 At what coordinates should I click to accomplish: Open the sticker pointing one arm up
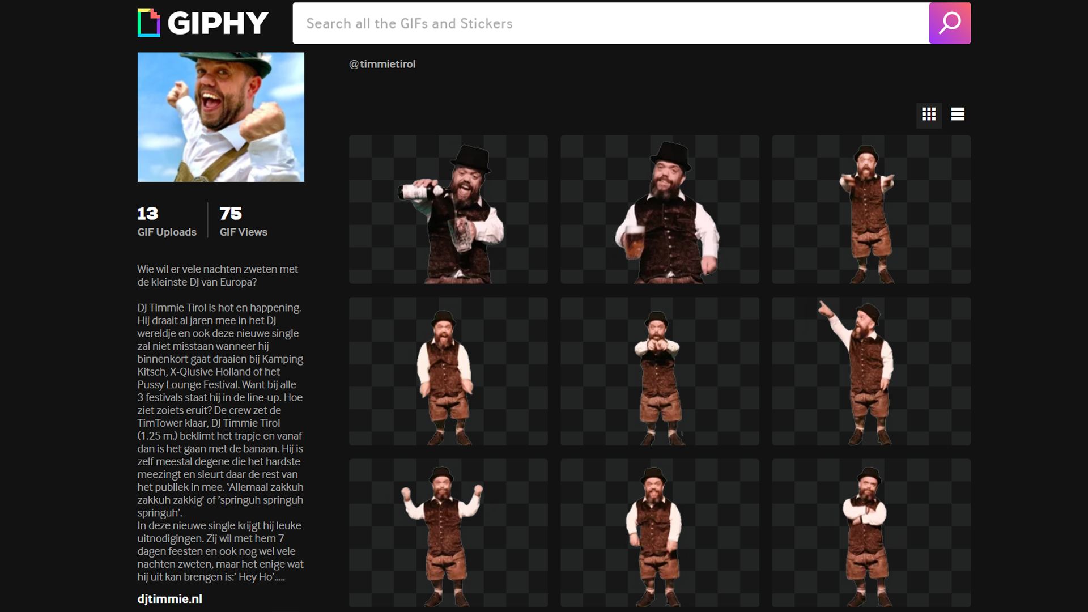point(871,371)
